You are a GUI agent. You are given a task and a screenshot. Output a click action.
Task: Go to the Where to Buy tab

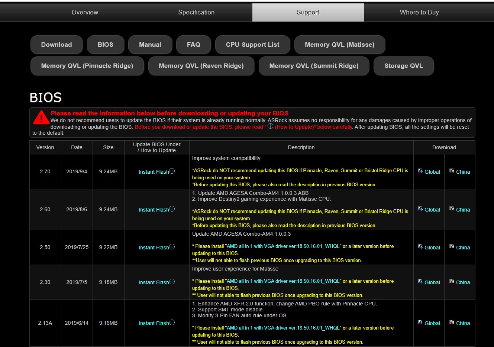(419, 12)
